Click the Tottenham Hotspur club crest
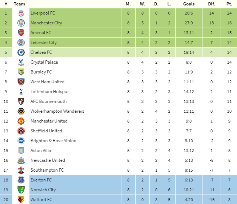237x204 pixels. coord(21,92)
